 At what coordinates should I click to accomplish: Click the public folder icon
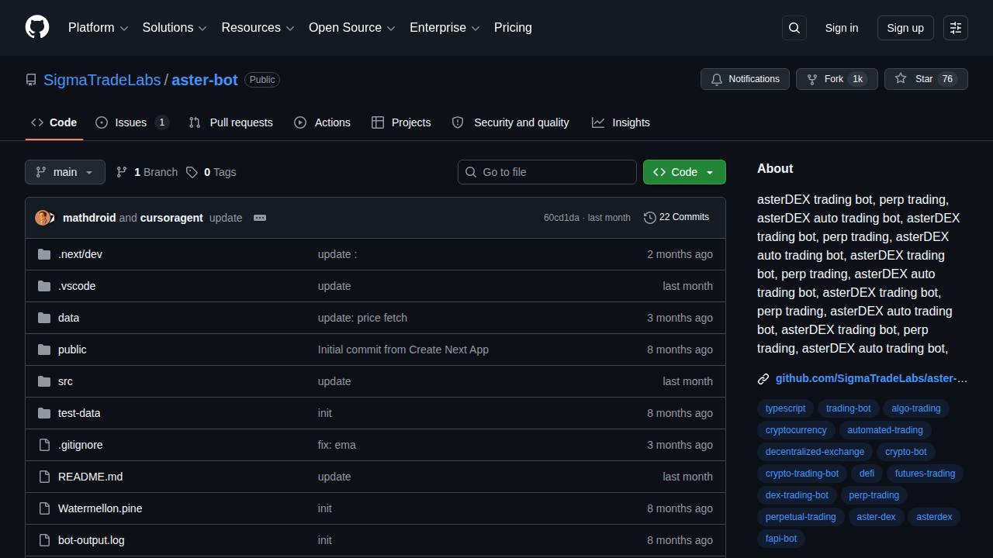44,350
